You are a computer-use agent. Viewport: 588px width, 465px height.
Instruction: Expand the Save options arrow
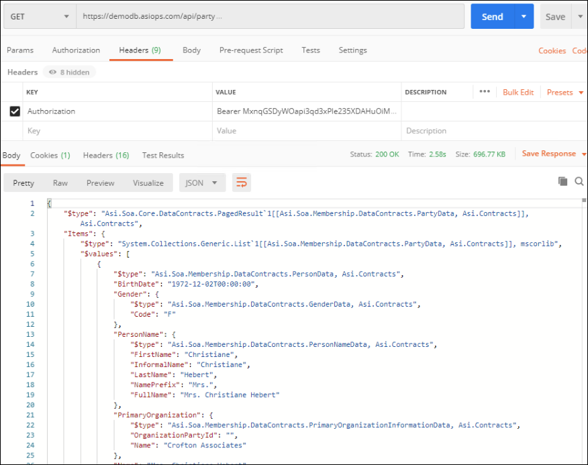pos(580,17)
